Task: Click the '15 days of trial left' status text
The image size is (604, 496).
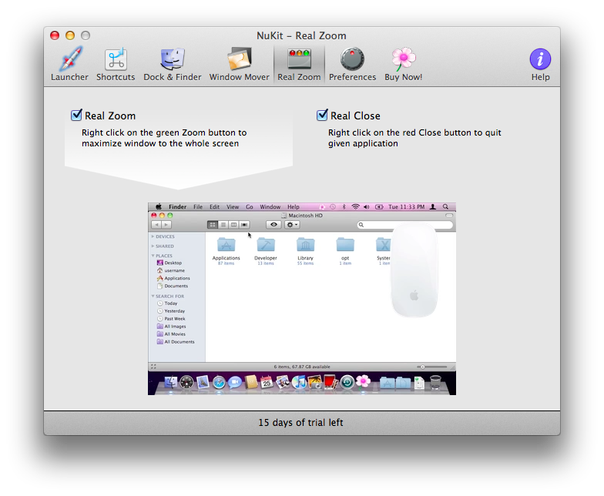Action: coord(300,422)
